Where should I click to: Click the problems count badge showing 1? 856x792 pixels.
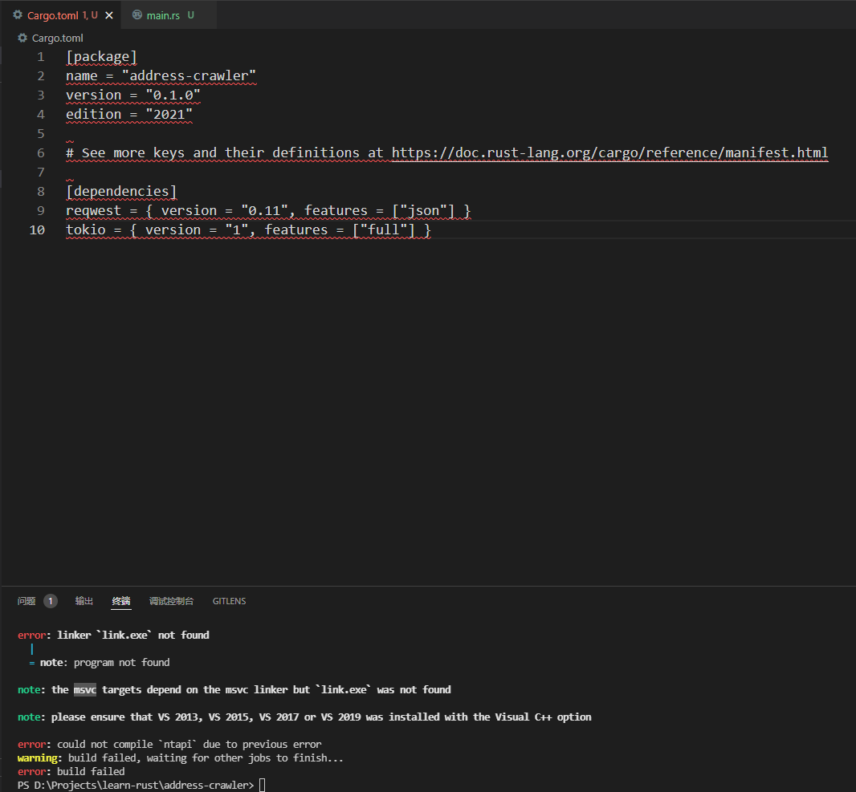tap(51, 601)
